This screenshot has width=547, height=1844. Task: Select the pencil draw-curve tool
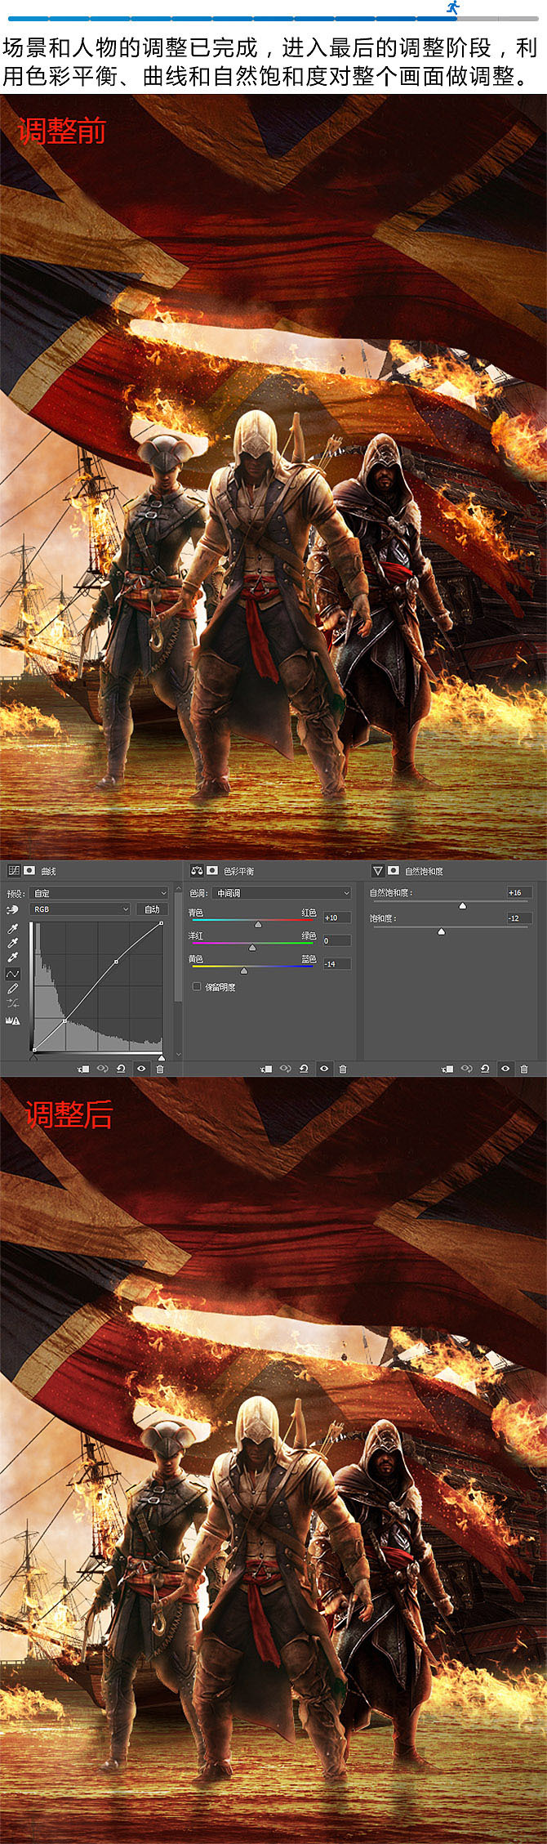[x=13, y=989]
